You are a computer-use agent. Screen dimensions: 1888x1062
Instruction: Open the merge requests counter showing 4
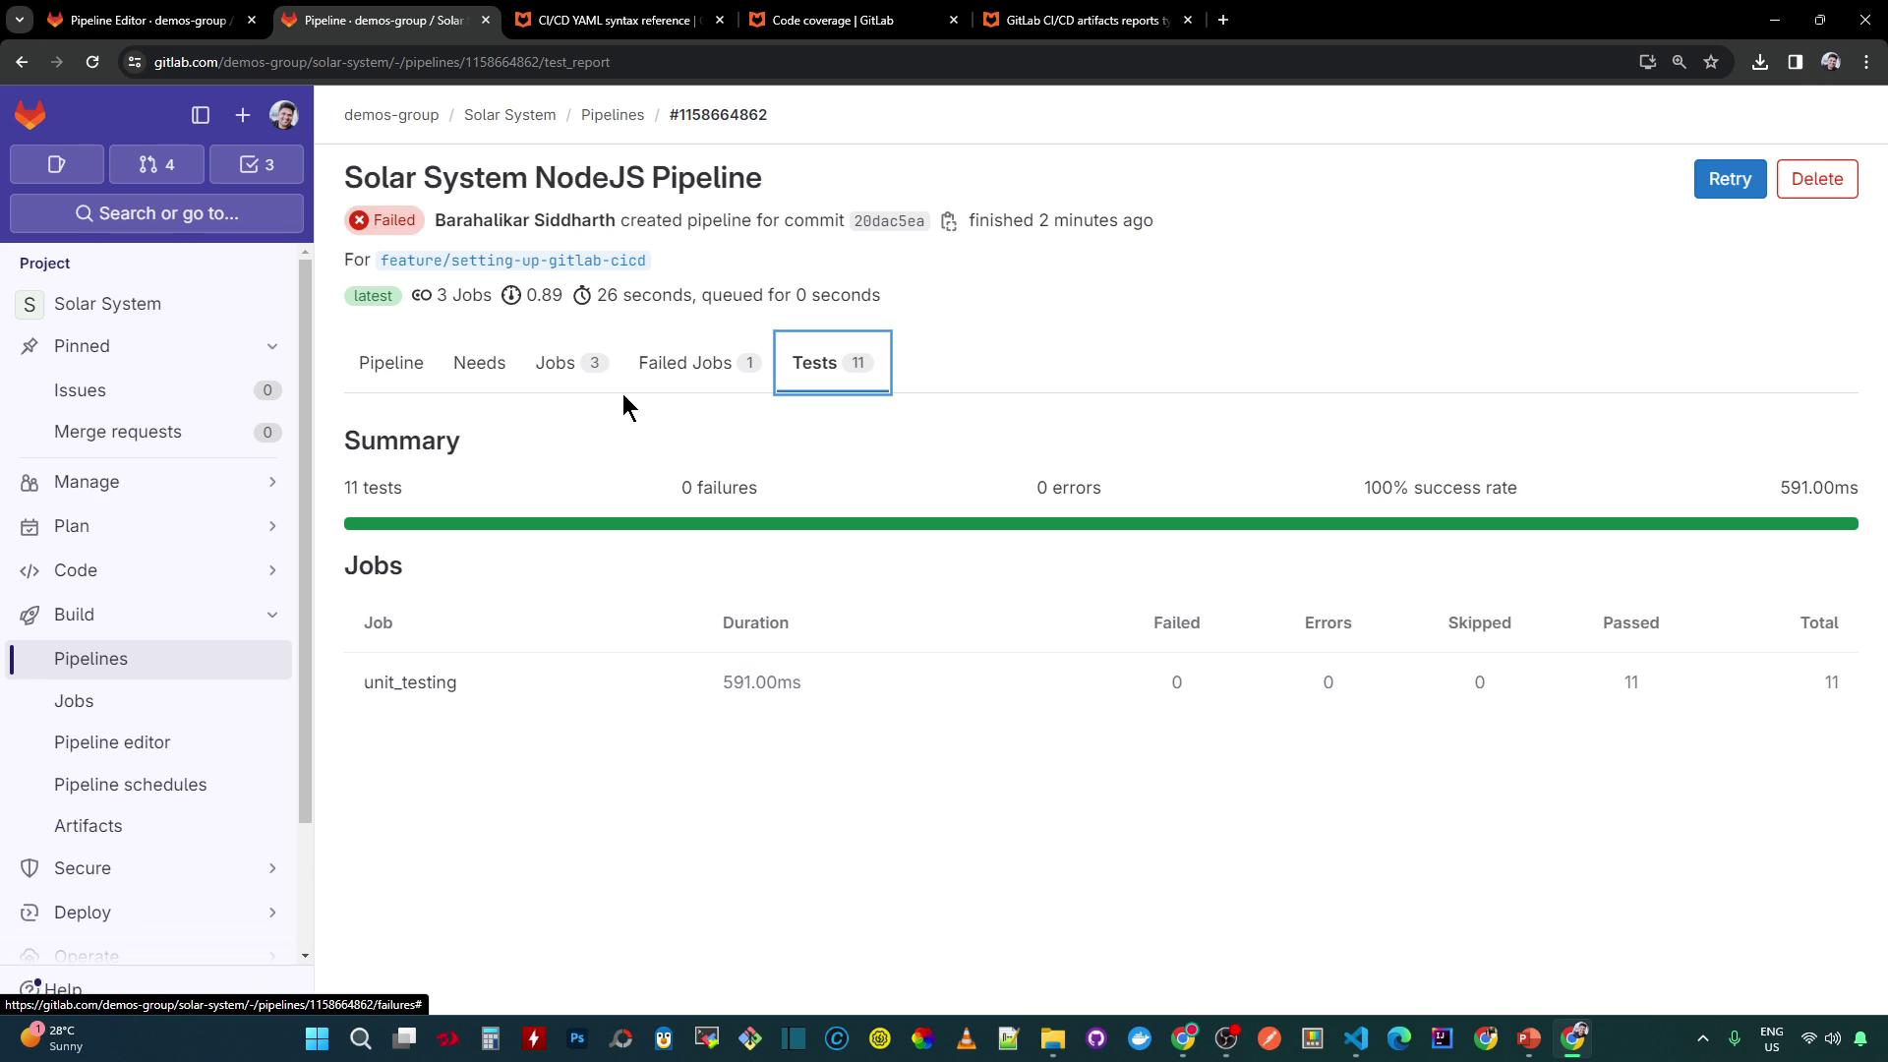click(156, 164)
